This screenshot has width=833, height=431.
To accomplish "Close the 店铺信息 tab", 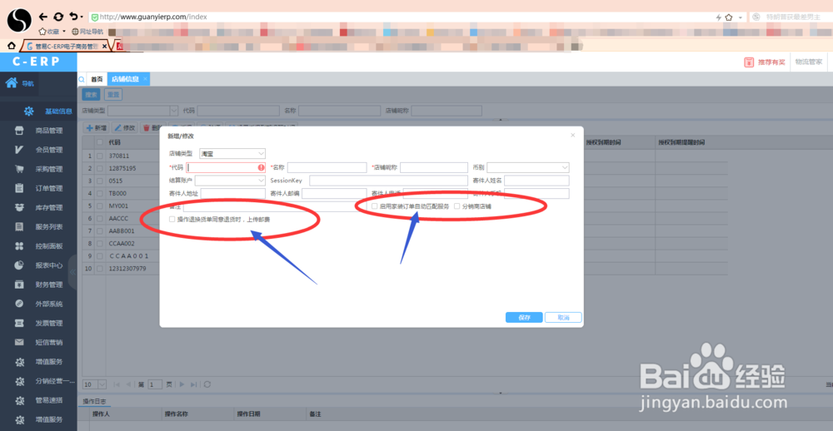I will pyautogui.click(x=146, y=78).
